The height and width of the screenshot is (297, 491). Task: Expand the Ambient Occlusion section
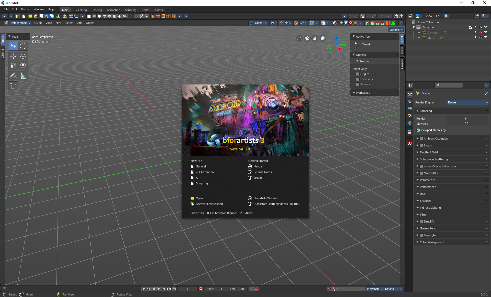(417, 138)
